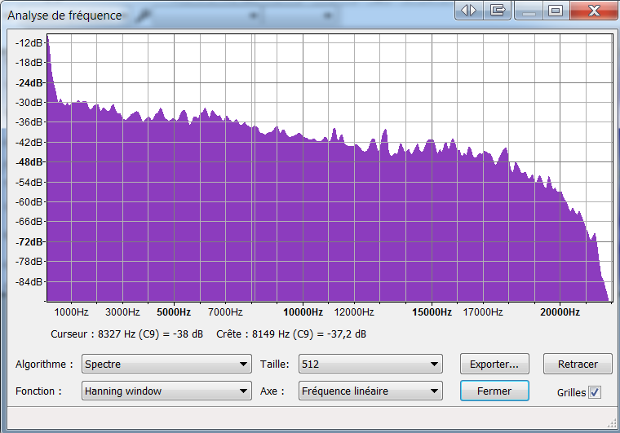Click the 20000Hz axis label
620x433 pixels.
click(560, 312)
